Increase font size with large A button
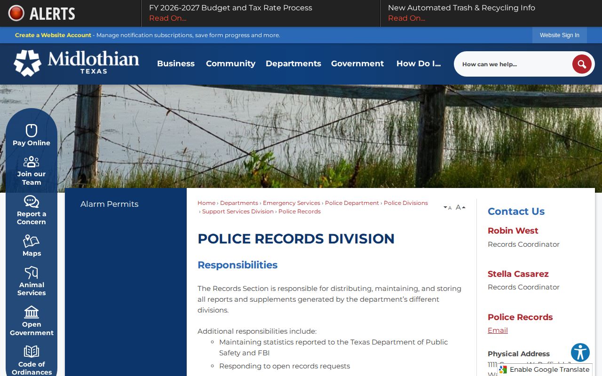The width and height of the screenshot is (602, 376). (x=460, y=207)
